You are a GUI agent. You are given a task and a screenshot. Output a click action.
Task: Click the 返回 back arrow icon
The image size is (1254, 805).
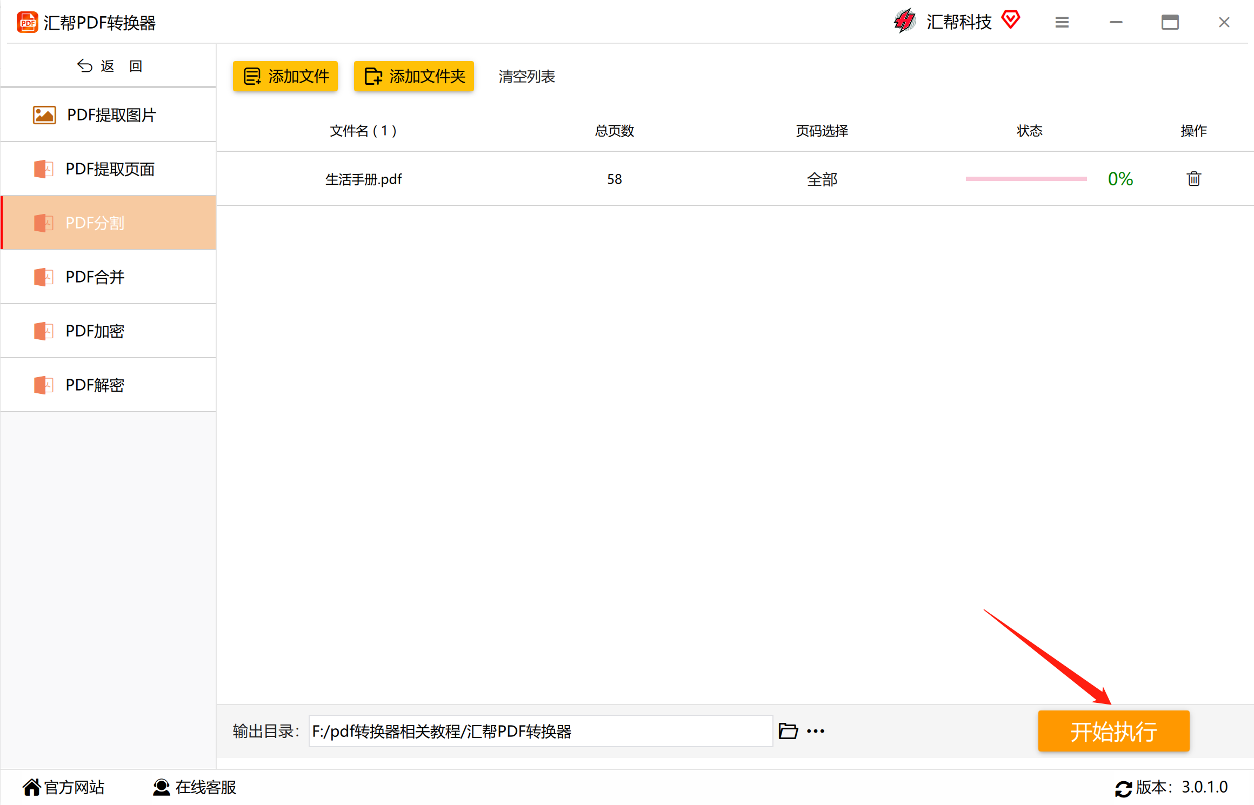(85, 65)
